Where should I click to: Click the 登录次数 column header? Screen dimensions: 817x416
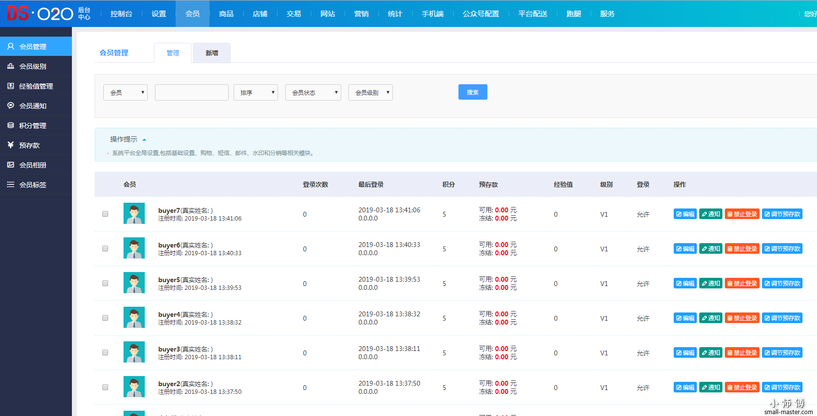coord(316,184)
